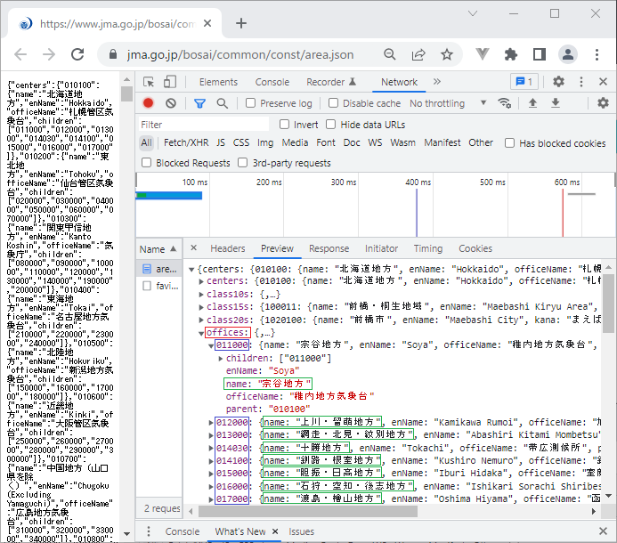Screen dimensions: 617x543
Task: Check Has blocked cookies checkbox
Action: point(509,142)
